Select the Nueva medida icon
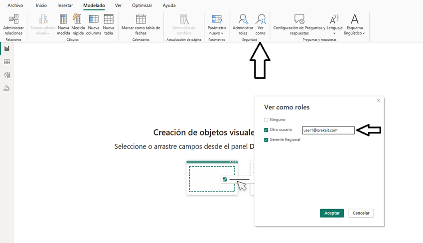This screenshot has width=423, height=243. (63, 19)
